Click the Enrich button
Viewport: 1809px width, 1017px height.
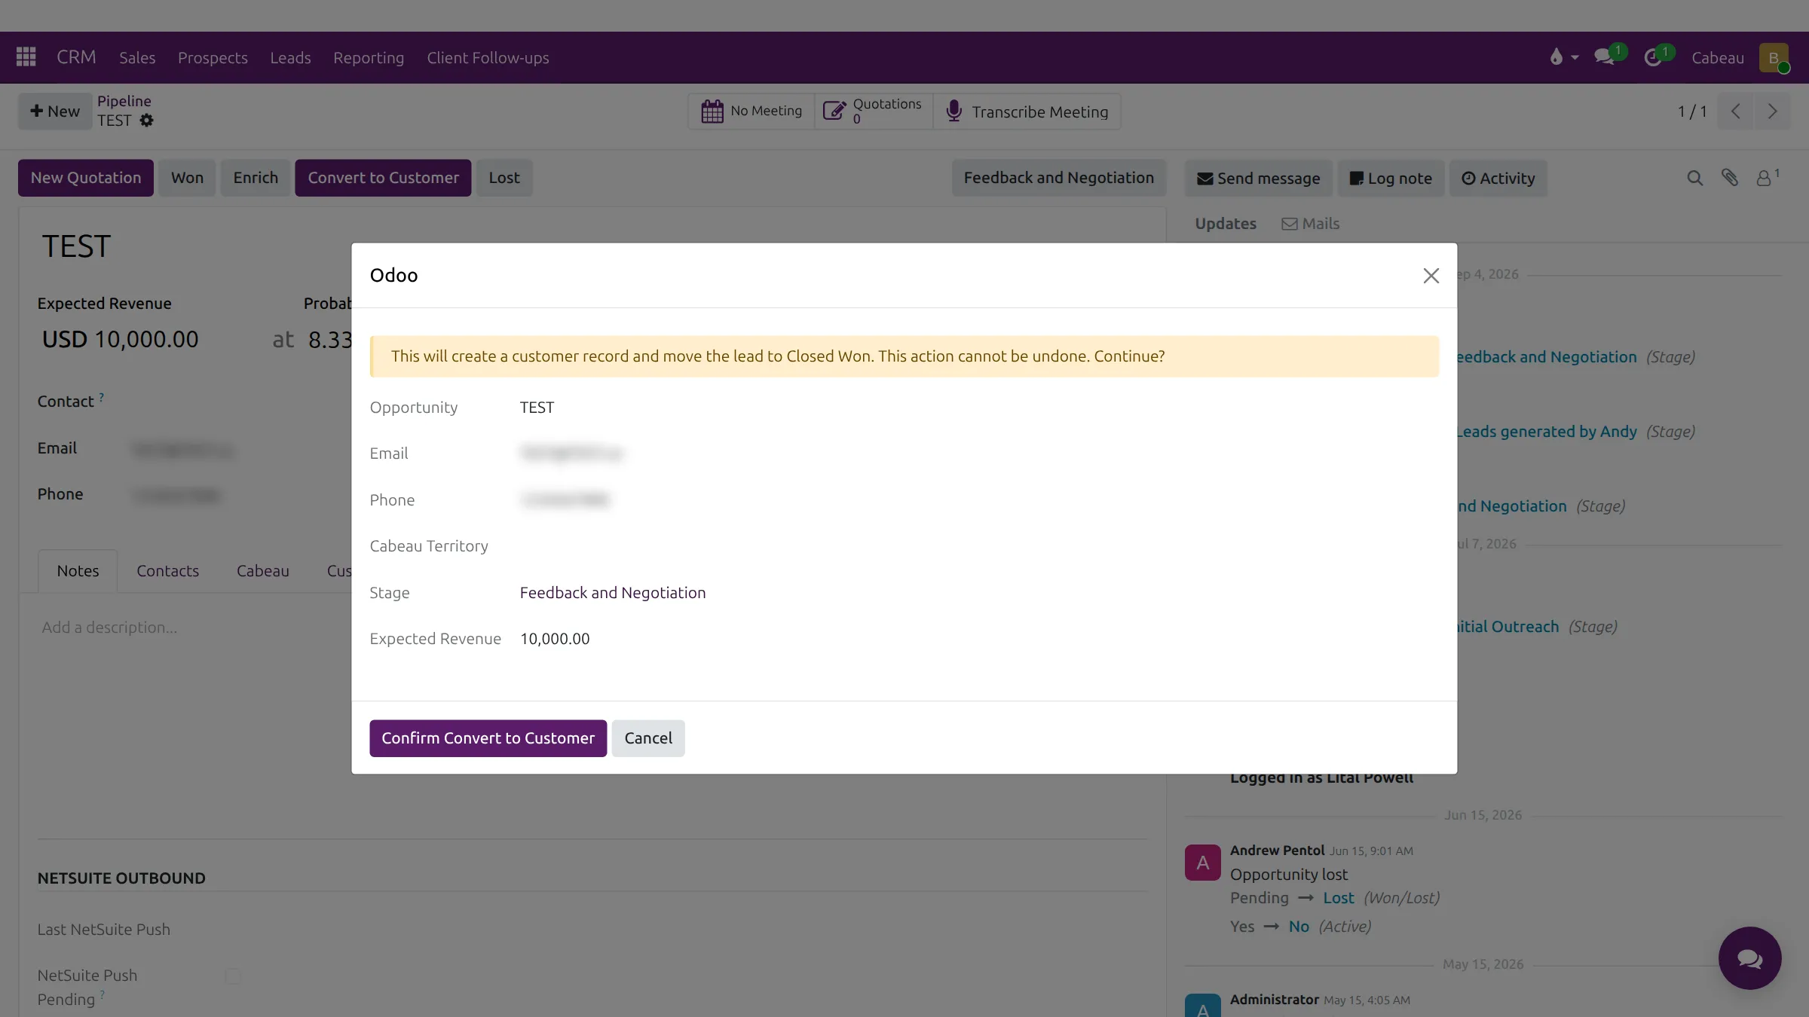256,178
